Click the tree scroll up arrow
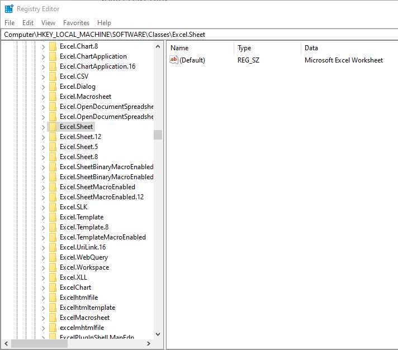The width and height of the screenshot is (398, 350). (x=158, y=47)
